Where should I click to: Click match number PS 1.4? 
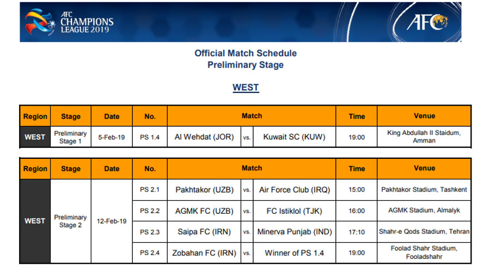pyautogui.click(x=150, y=137)
